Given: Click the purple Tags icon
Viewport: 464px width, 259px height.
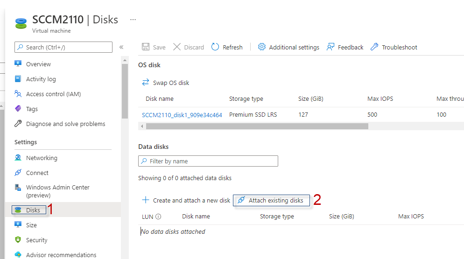Looking at the screenshot, I should pyautogui.click(x=18, y=109).
